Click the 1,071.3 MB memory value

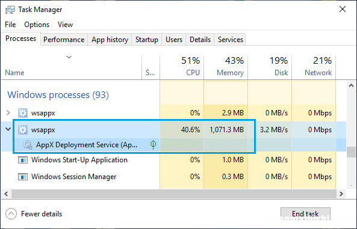click(226, 130)
